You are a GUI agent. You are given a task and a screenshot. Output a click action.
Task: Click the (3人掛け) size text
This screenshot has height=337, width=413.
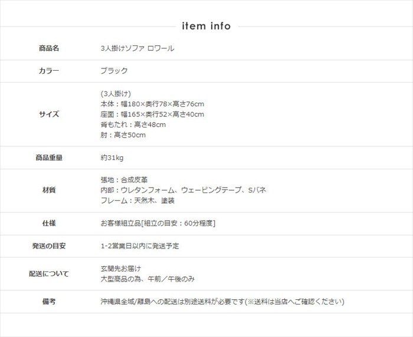tap(116, 94)
